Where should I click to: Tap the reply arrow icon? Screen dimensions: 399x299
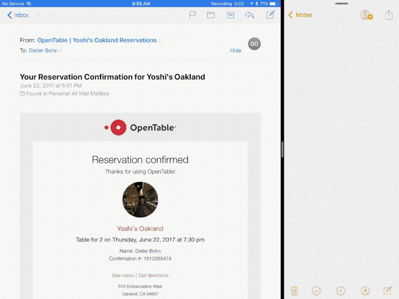tap(249, 15)
